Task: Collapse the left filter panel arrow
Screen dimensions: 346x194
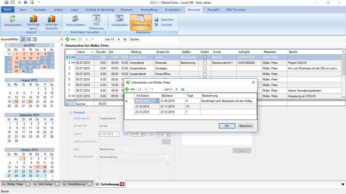Action: coord(62,39)
